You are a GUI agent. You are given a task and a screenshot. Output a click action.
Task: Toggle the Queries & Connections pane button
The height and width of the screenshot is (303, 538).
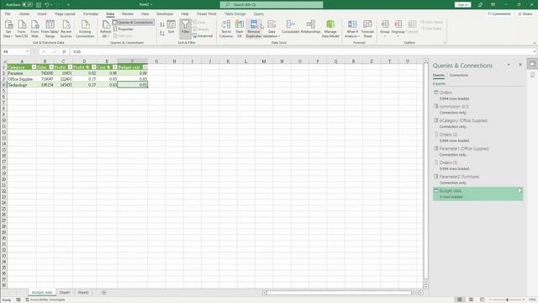[x=134, y=23]
